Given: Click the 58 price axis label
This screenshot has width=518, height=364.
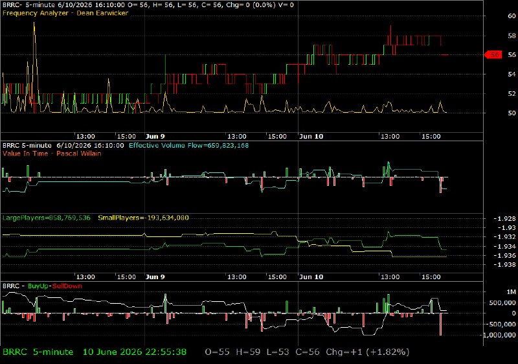Looking at the screenshot, I should click(512, 36).
